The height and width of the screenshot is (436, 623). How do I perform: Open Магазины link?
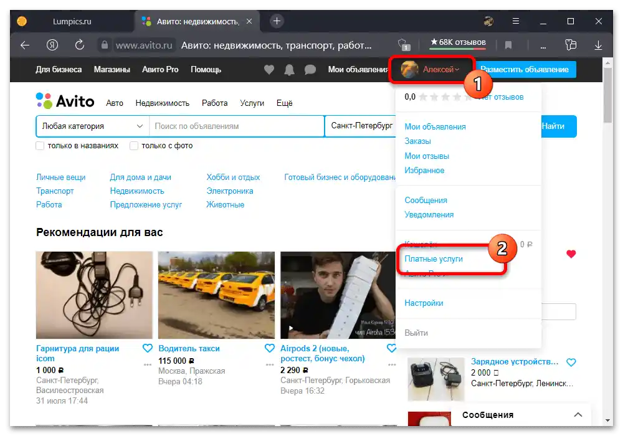pos(112,70)
